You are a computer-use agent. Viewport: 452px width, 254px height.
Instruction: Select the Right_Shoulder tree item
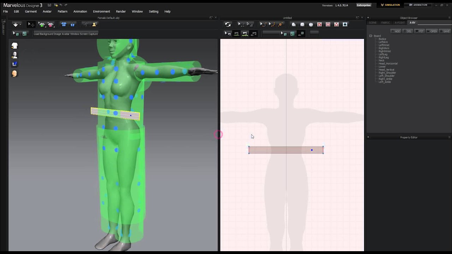[x=387, y=73]
